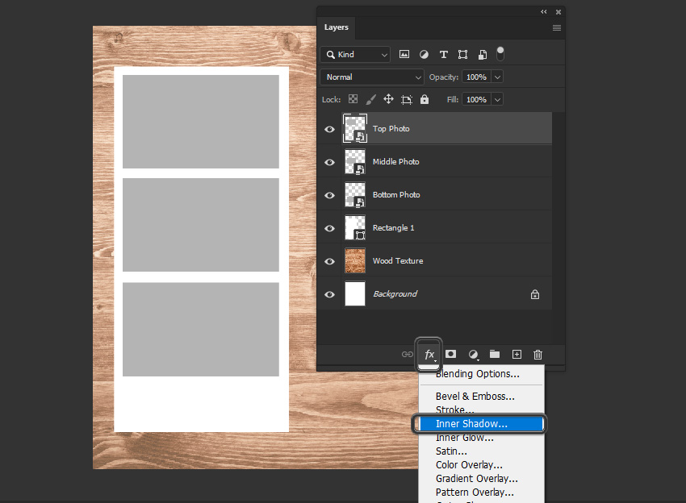The height and width of the screenshot is (503, 686).
Task: Lock artboard nesting icon
Action: (407, 100)
